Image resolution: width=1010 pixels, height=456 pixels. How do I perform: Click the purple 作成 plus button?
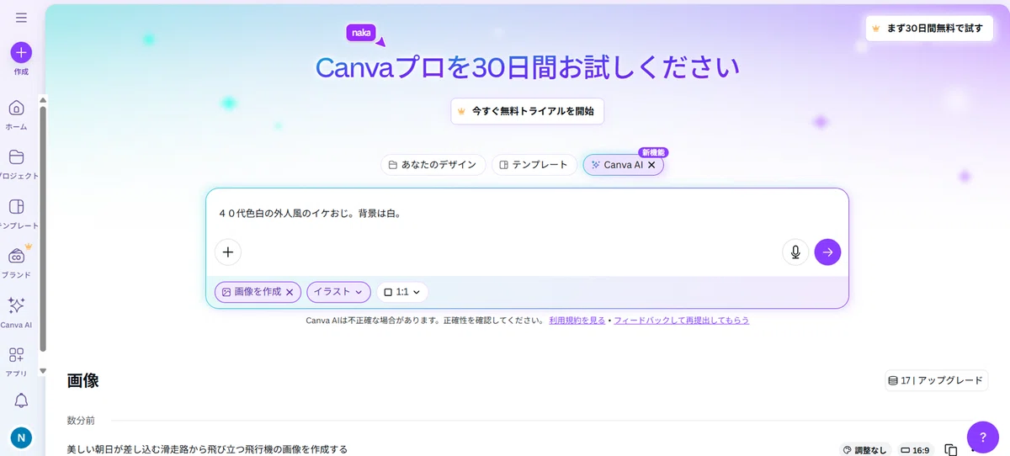coord(21,52)
